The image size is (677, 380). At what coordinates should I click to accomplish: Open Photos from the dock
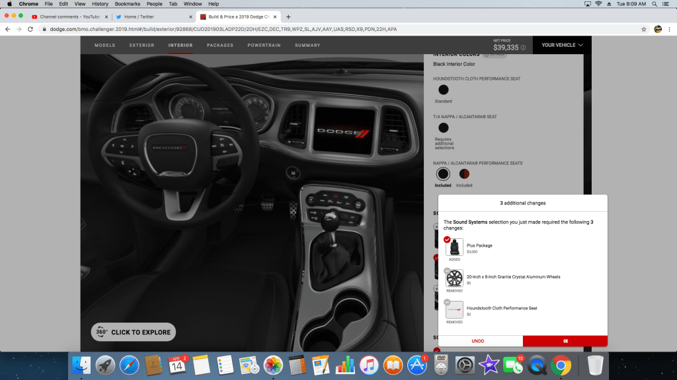[x=273, y=365]
